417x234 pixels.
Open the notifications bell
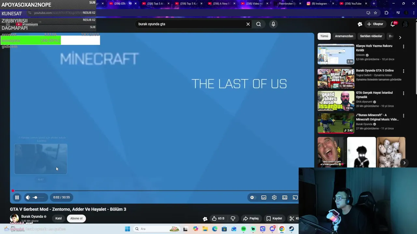(393, 24)
